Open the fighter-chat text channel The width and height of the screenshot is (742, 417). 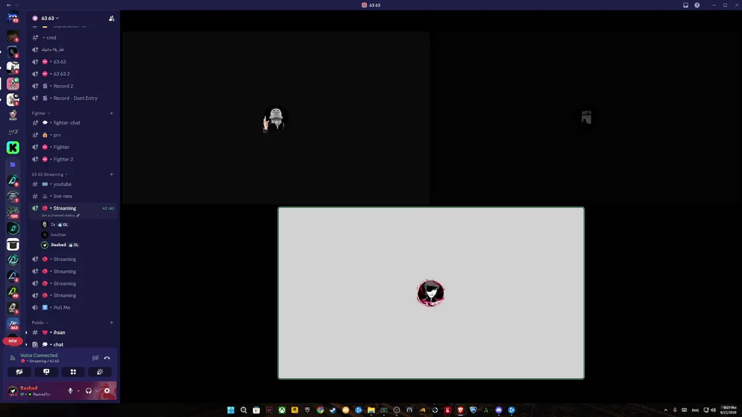[73, 123]
